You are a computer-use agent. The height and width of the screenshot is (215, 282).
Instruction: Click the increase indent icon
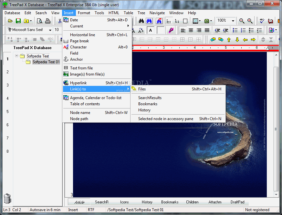pos(225,30)
